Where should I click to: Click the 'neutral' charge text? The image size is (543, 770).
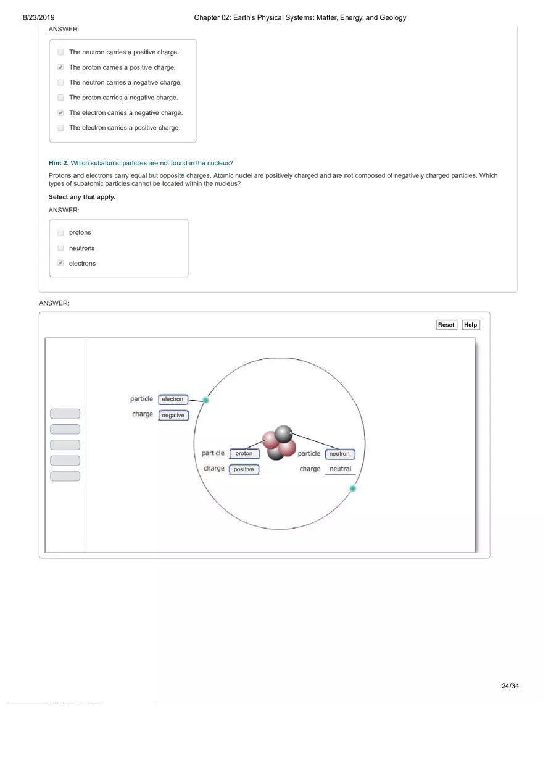(341, 469)
